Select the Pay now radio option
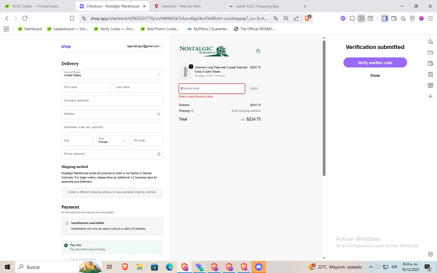This screenshot has height=273, width=437. [66, 245]
